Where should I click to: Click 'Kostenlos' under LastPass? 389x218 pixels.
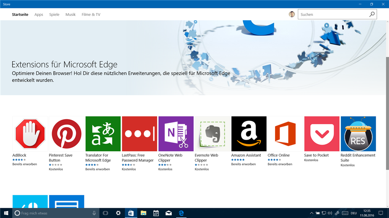pos(129,169)
